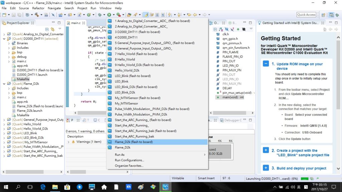
Task: Open the System Studio taskbar icon
Action: [165, 187]
